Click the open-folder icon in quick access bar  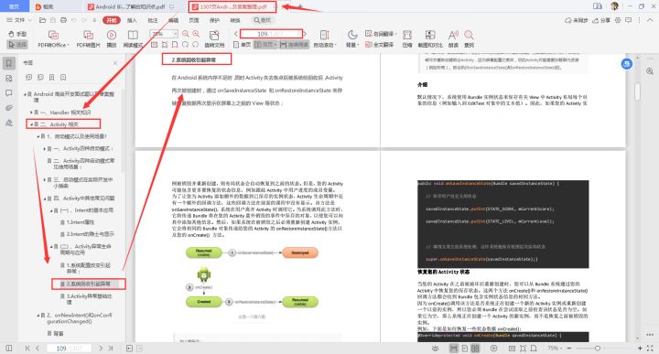tap(42, 20)
